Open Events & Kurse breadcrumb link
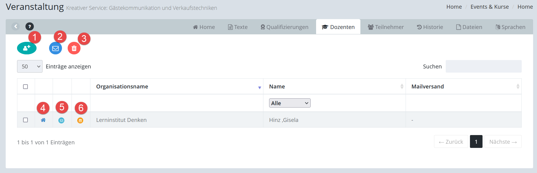The width and height of the screenshot is (537, 173). tap(489, 7)
